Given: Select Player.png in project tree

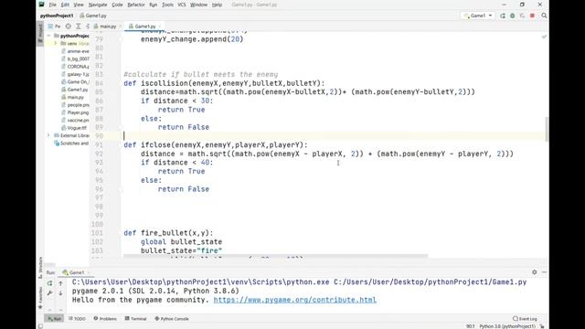Looking at the screenshot, I should (x=75, y=112).
